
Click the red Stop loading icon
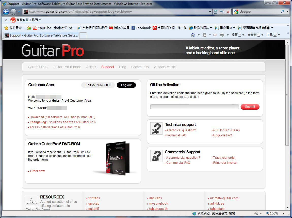pyautogui.click(x=228, y=12)
